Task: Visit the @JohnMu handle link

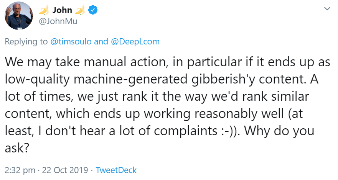Action: point(58,21)
